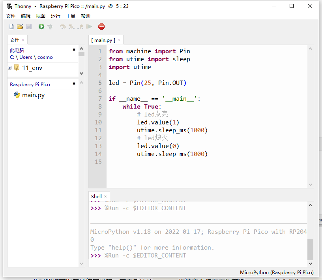Screen dimensions: 322x280
Task: Click the Step over debug icon
Action: click(x=63, y=26)
